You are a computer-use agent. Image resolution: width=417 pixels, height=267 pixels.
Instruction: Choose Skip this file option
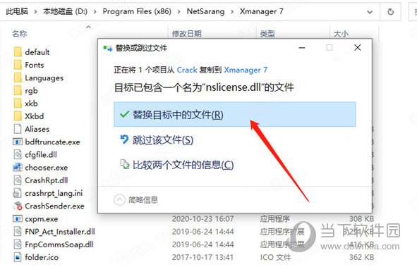click(x=157, y=140)
